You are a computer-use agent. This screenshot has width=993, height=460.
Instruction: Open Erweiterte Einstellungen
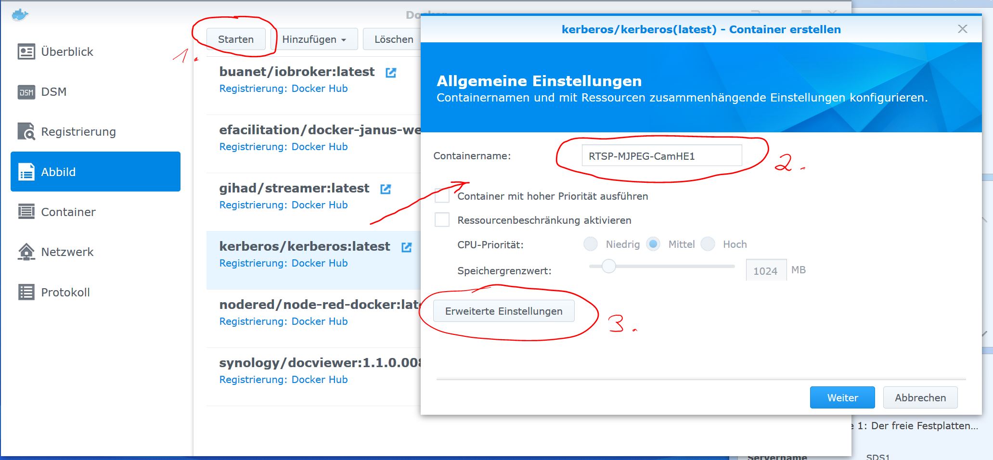(x=504, y=311)
